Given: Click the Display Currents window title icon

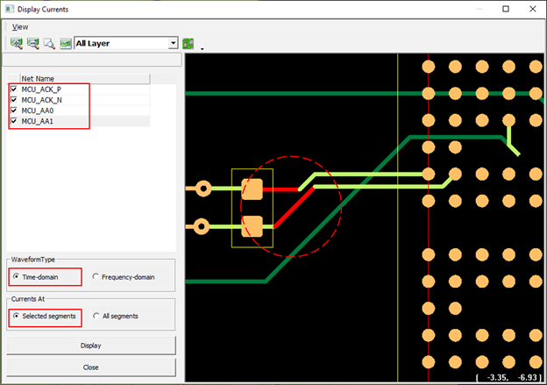Looking at the screenshot, I should 10,9.
